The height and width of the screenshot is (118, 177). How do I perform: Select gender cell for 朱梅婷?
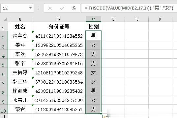click(x=94, y=73)
